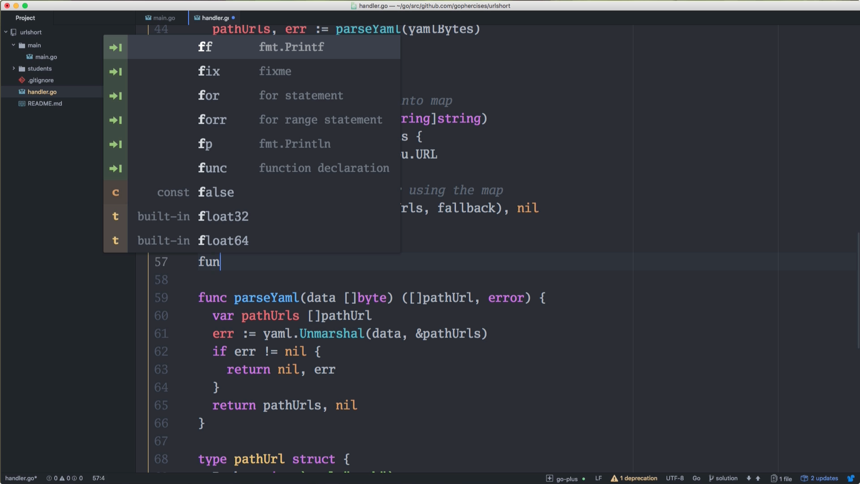Click the git branch icon next to 'solution'
Viewport: 860px width, 484px height.
(x=711, y=478)
